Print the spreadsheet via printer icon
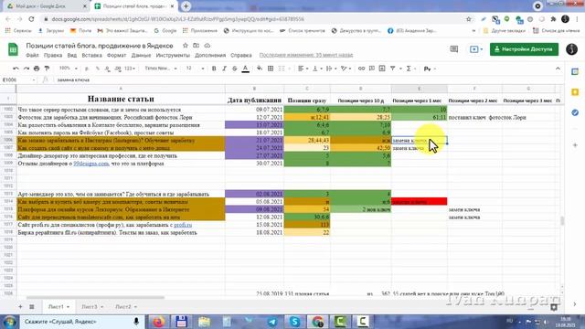The image size is (585, 329). pyautogui.click(x=37, y=69)
